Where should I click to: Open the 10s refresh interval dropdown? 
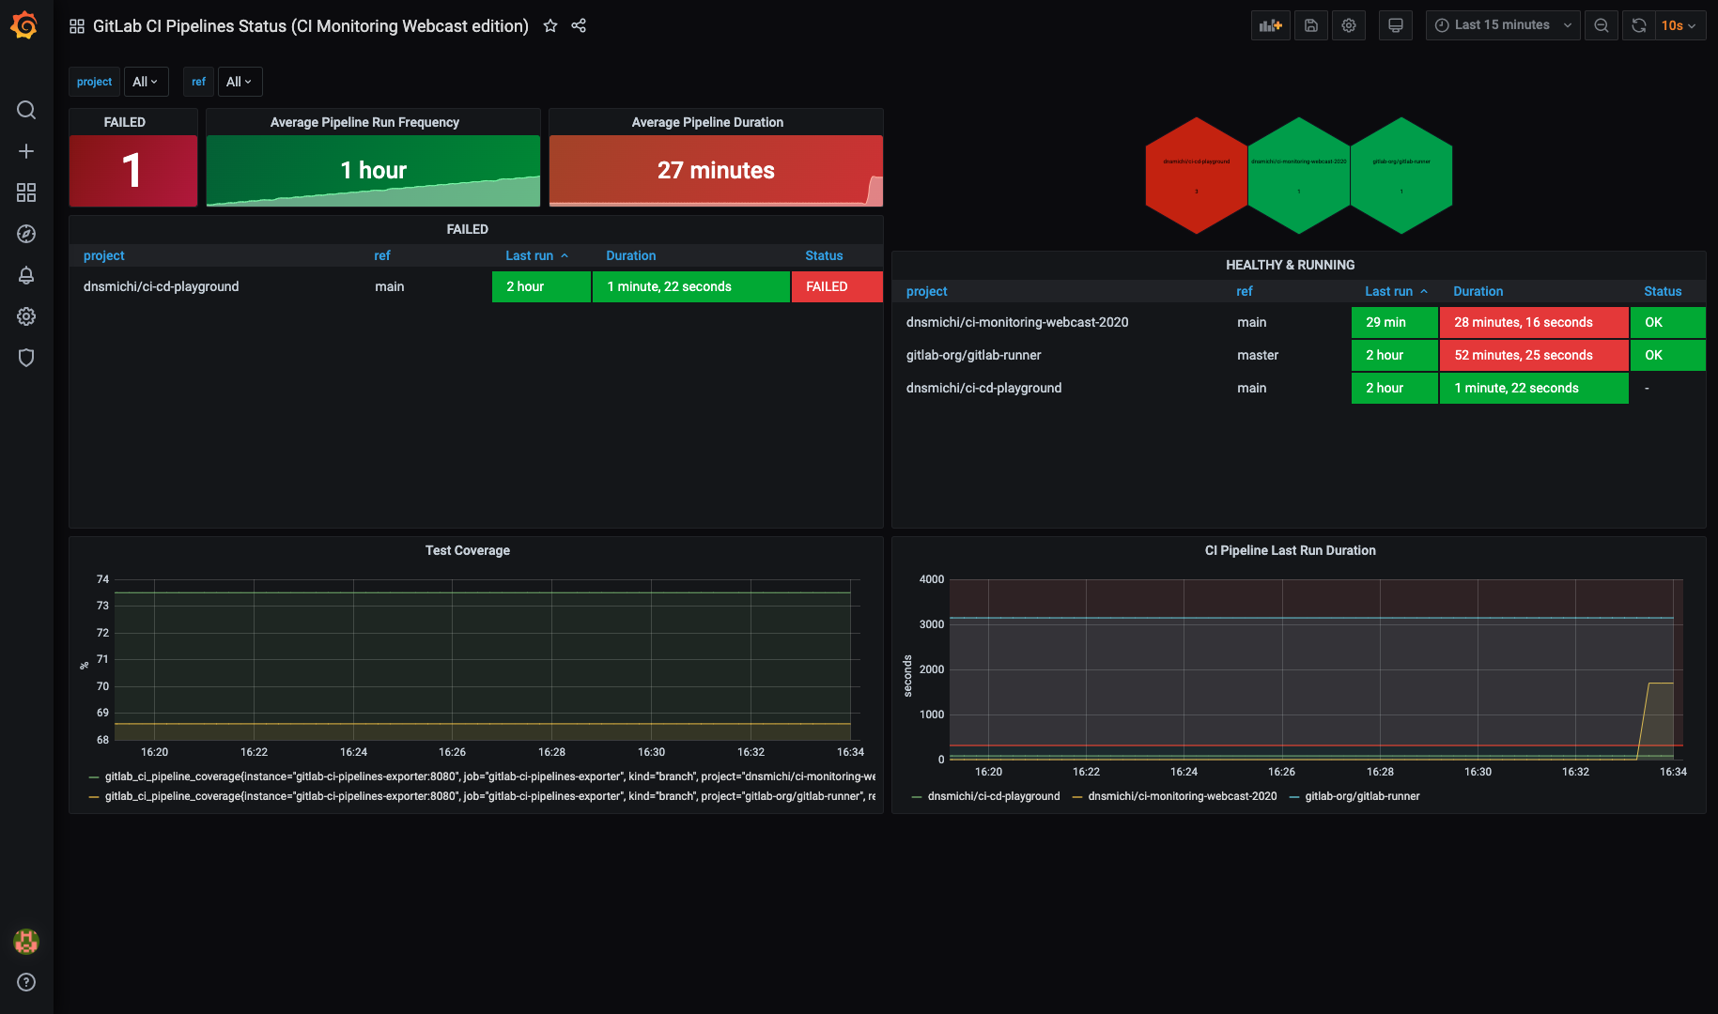tap(1679, 25)
